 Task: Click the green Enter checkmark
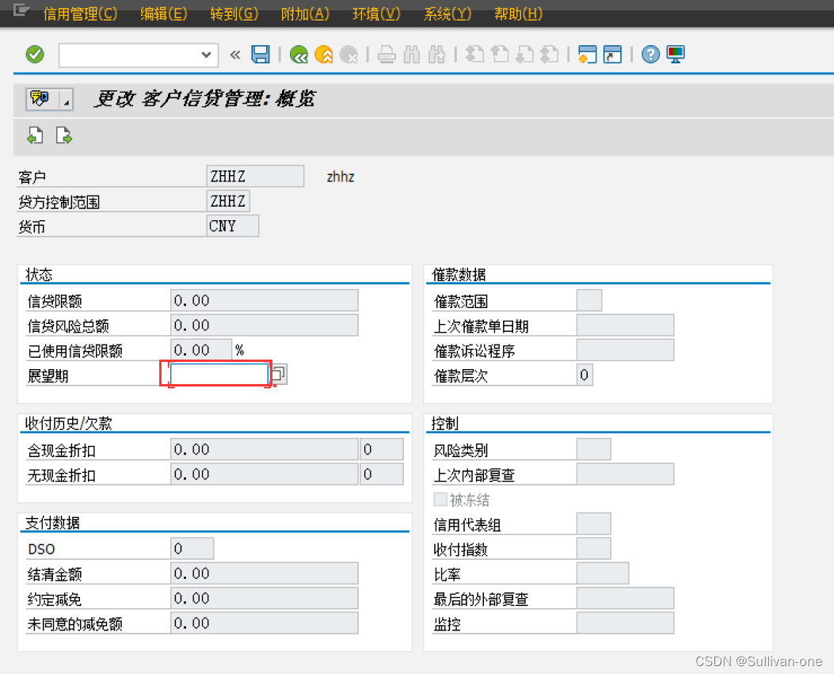click(35, 55)
